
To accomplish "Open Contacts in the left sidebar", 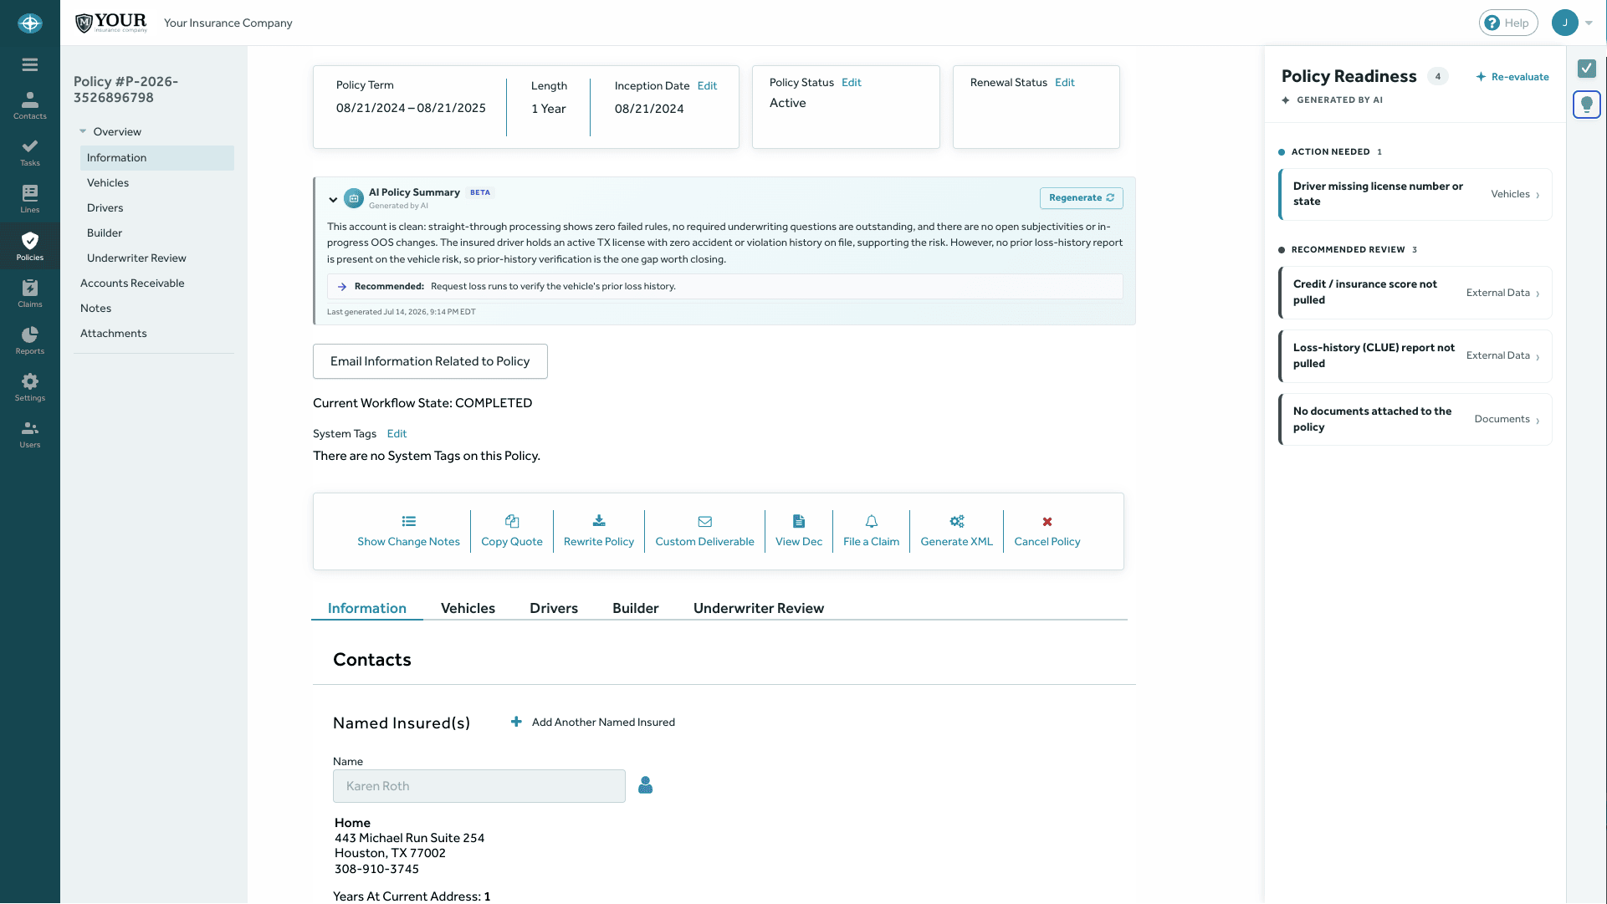I will tap(30, 105).
